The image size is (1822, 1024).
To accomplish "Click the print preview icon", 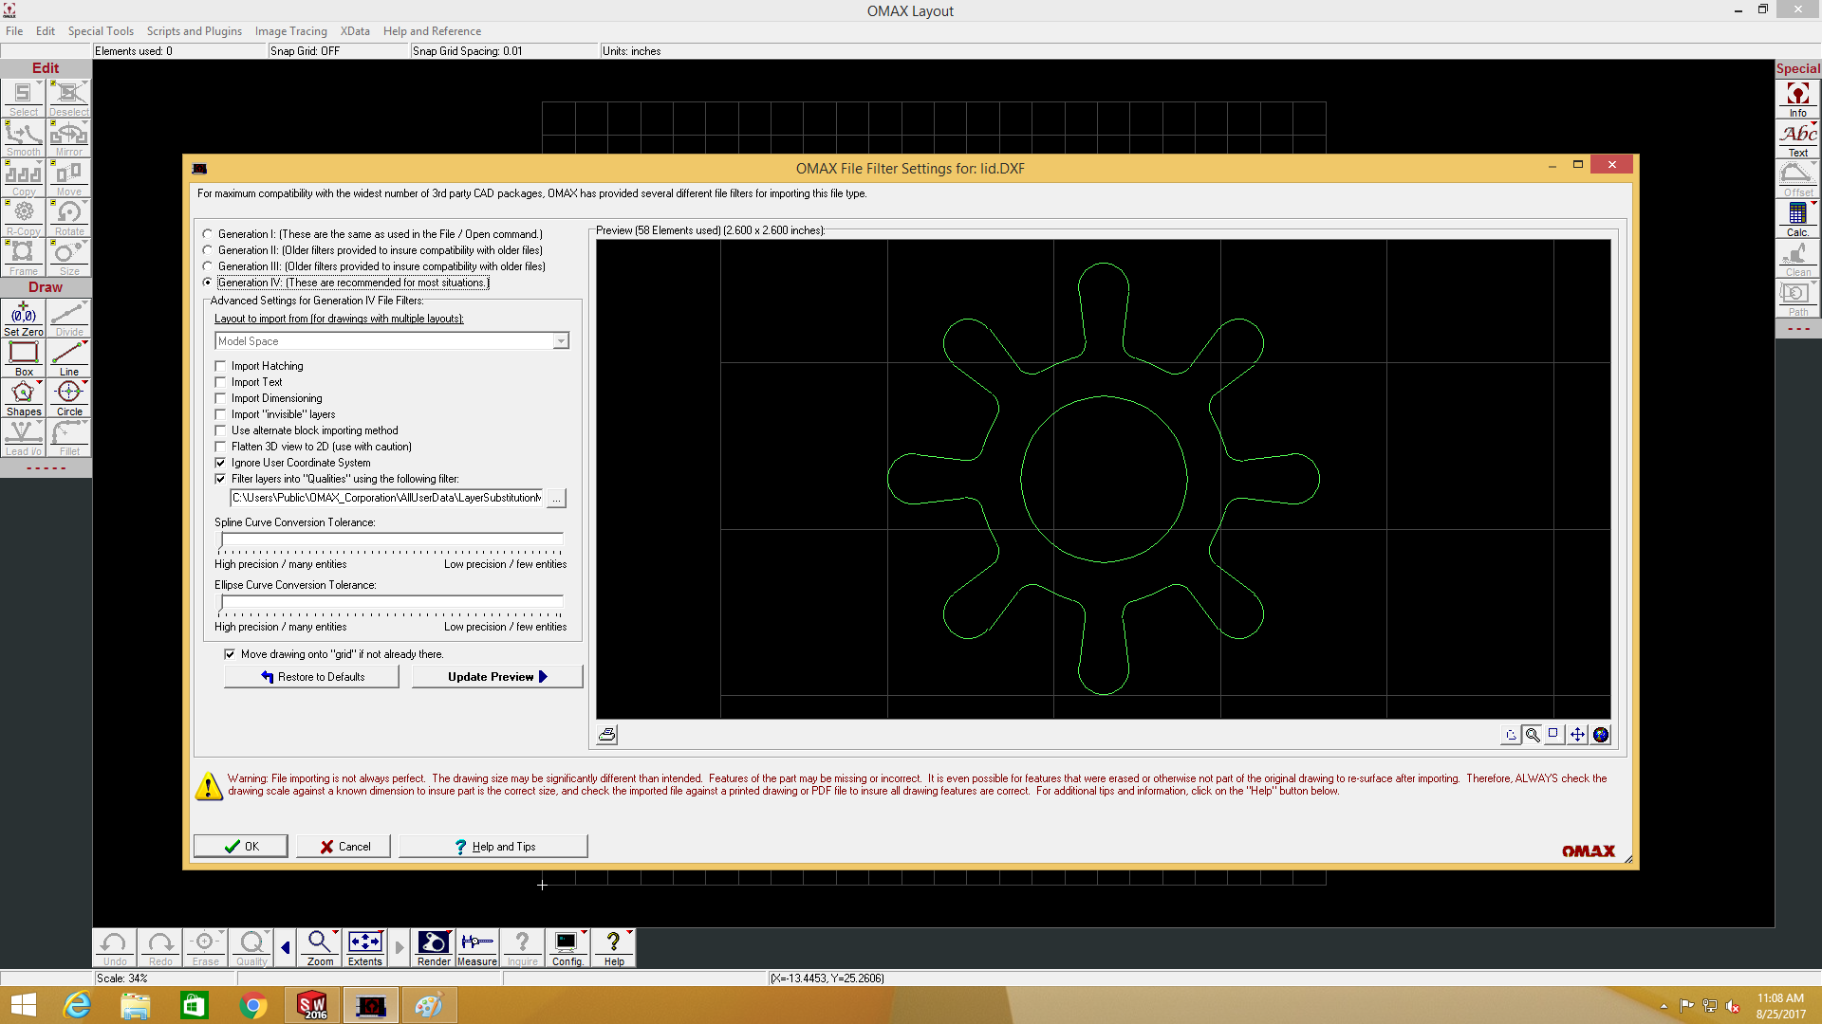I will (x=607, y=735).
